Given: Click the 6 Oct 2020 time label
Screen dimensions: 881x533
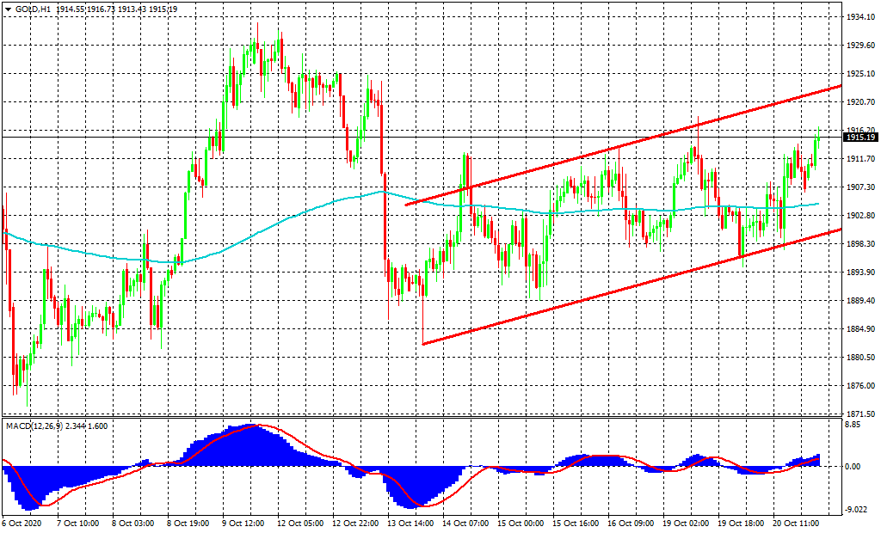Looking at the screenshot, I should click(x=22, y=523).
